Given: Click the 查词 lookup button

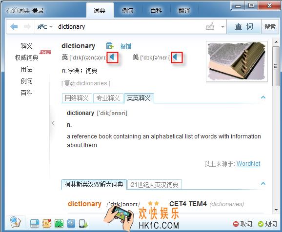Looking at the screenshot, I should (x=244, y=27).
